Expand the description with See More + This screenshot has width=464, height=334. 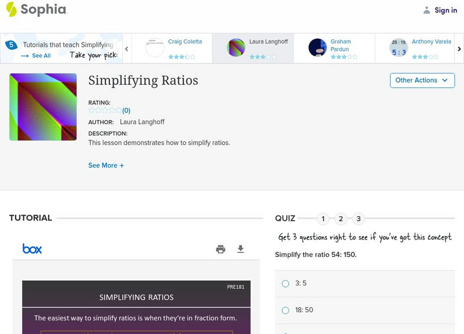tap(106, 165)
